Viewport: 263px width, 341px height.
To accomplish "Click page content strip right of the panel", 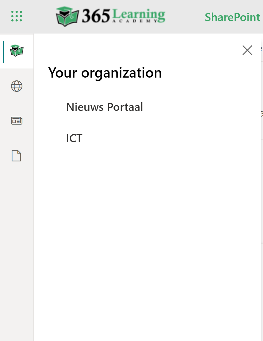I will tap(262, 199).
